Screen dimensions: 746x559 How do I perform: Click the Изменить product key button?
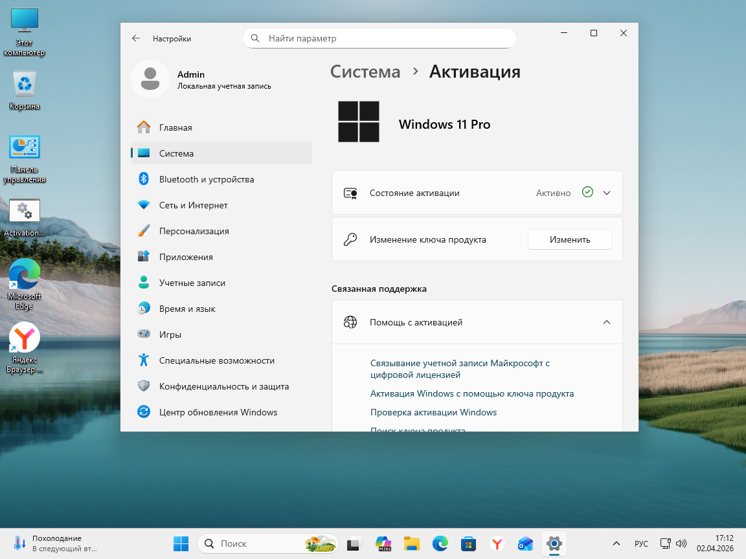click(570, 239)
